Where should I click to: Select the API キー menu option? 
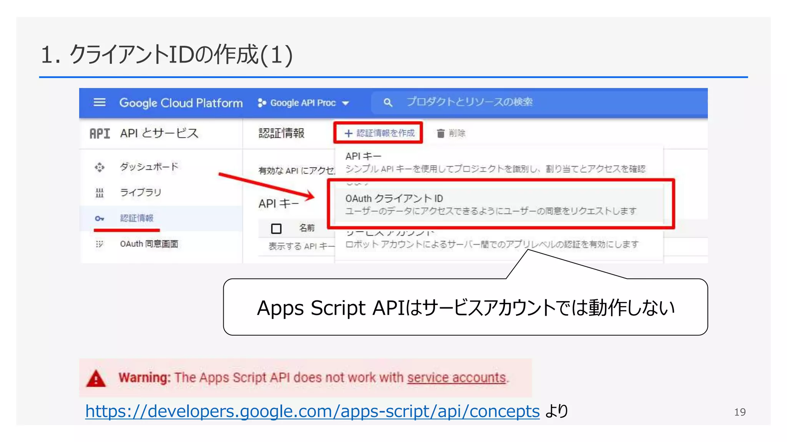(x=363, y=157)
